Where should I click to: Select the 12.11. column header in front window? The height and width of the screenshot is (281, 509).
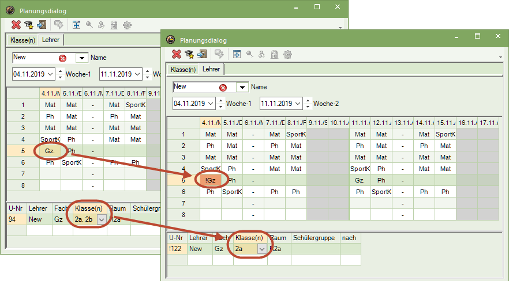pos(381,123)
